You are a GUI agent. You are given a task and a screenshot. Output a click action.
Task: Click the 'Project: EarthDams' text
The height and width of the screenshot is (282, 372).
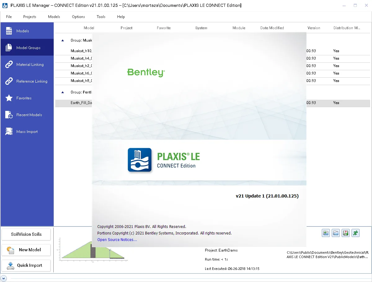click(x=221, y=250)
